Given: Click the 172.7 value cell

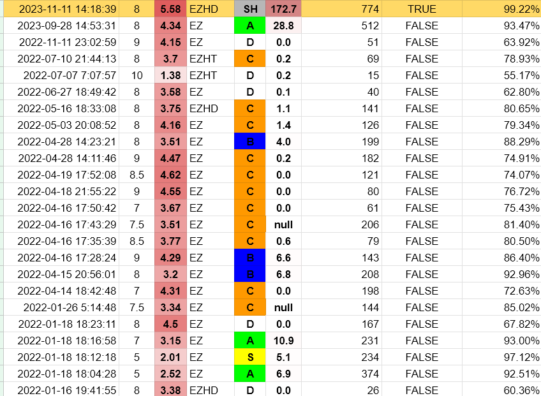Looking at the screenshot, I should click(x=283, y=9).
